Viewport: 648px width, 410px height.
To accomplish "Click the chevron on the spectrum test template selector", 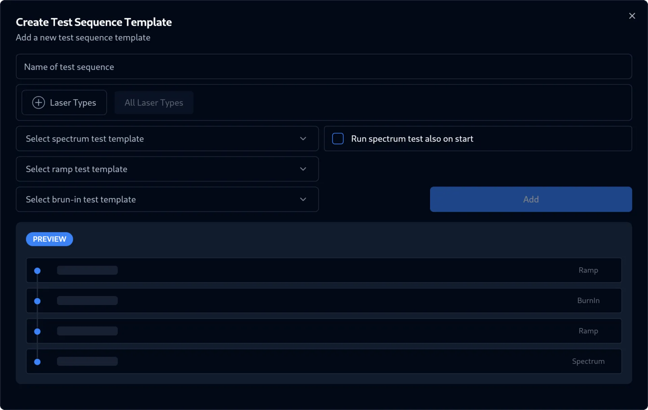I will coord(303,138).
